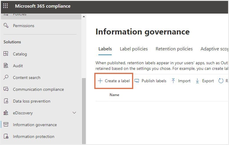Screen dimensions: 229x145
Task: Select eDiscovery in the sidebar
Action: click(x=23, y=113)
